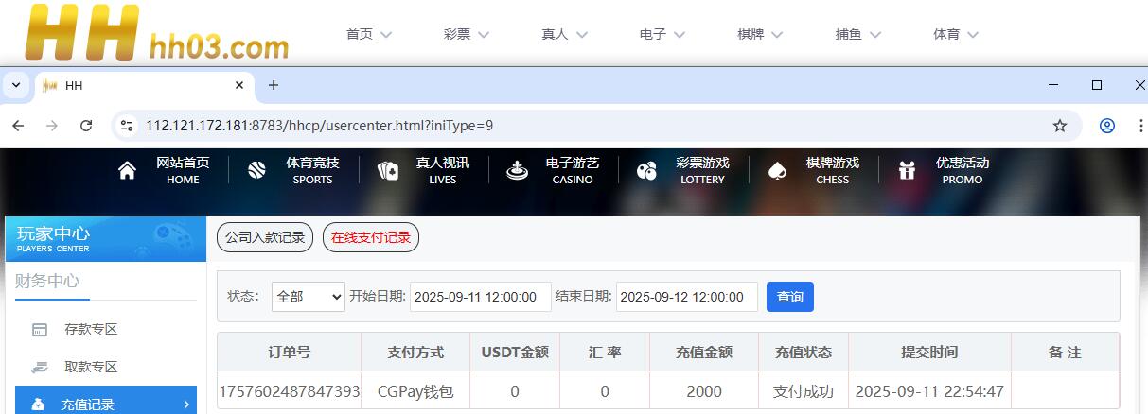This screenshot has width=1148, height=414.
Task: Click the playing cards icon for 真人视讯
Action: tap(387, 171)
